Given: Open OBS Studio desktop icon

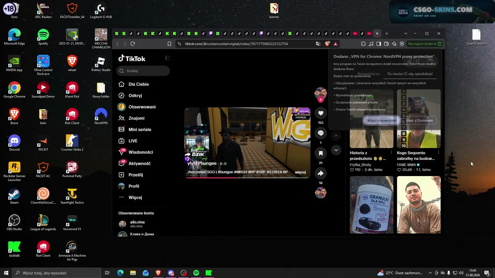Looking at the screenshot, I should [14, 222].
